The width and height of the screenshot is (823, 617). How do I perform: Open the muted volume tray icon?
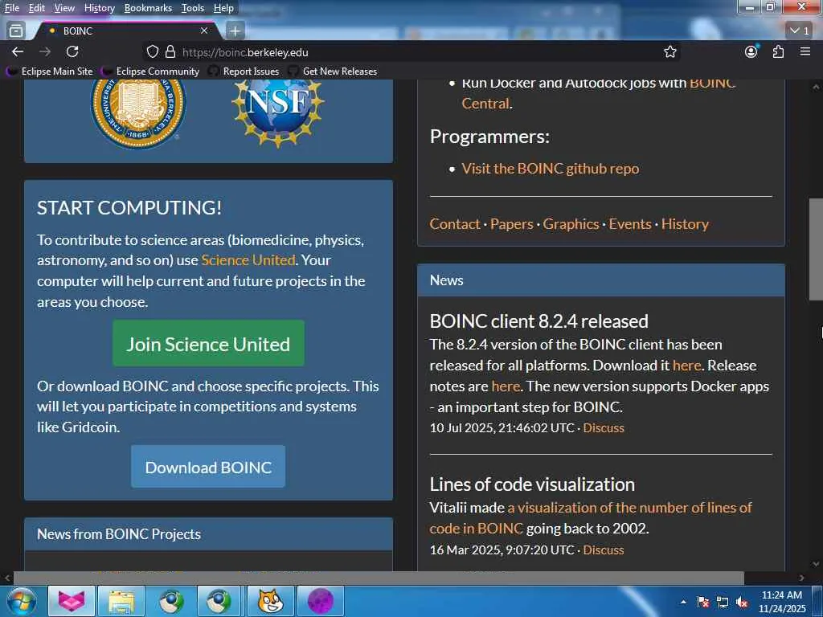[742, 602]
